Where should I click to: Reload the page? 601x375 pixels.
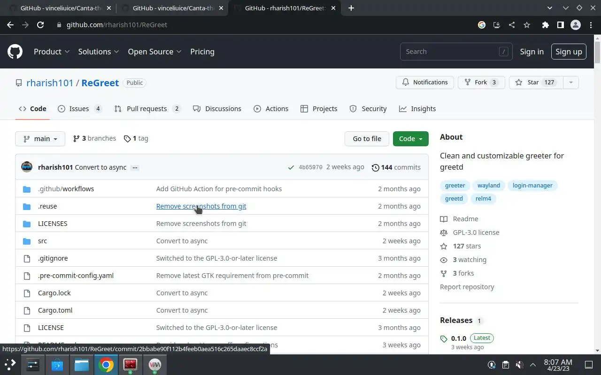[x=40, y=25]
